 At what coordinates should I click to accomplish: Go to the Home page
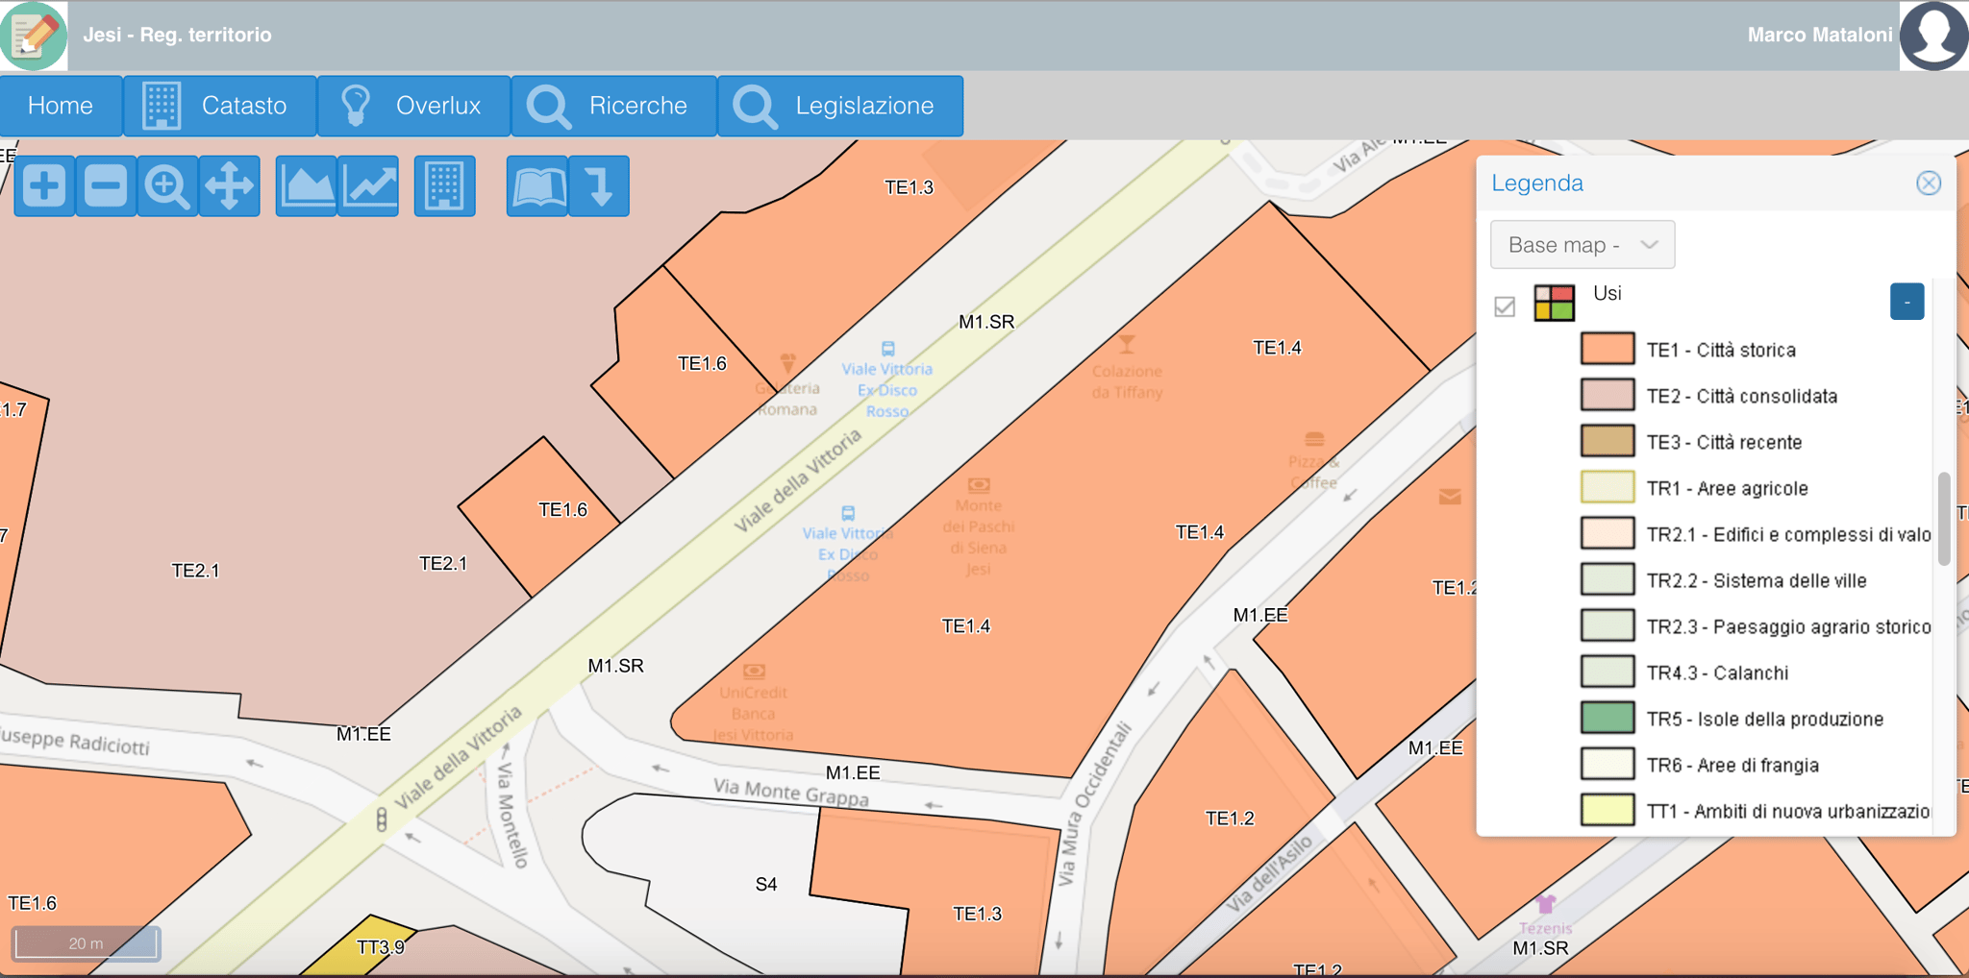click(x=61, y=106)
